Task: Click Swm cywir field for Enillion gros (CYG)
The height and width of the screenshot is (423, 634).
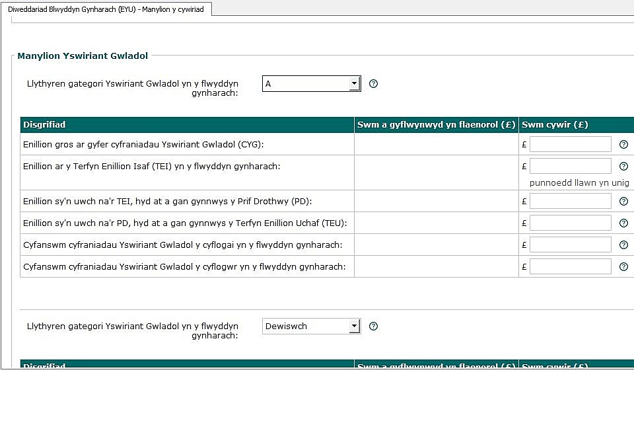Action: [x=570, y=145]
